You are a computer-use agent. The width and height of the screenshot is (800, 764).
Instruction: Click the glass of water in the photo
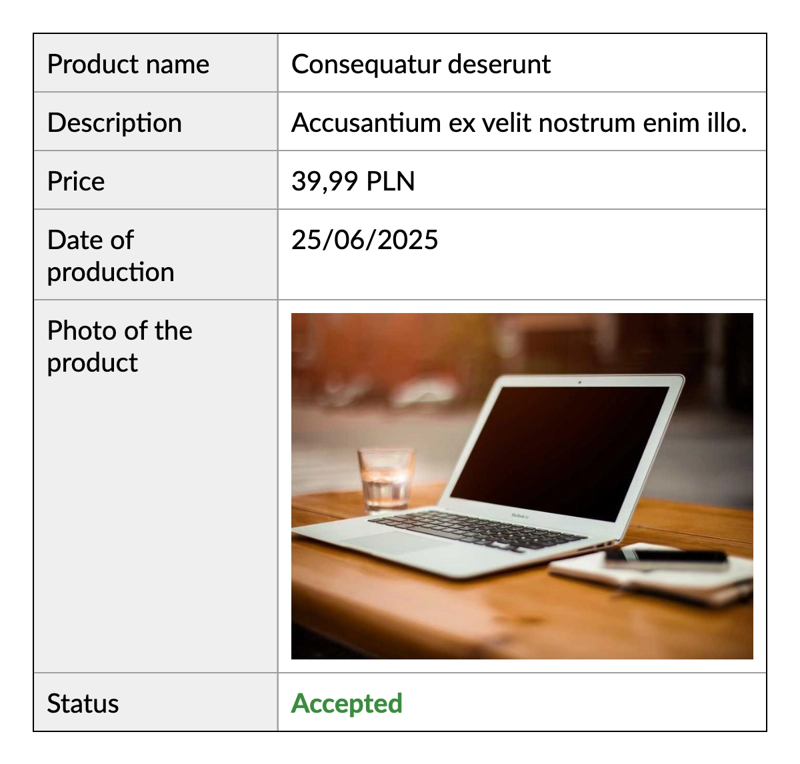(x=385, y=478)
